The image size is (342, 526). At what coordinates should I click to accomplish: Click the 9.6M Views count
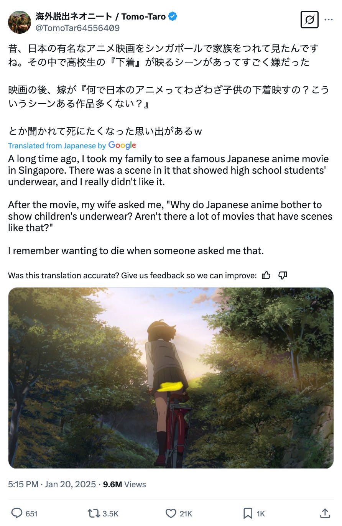point(125,484)
